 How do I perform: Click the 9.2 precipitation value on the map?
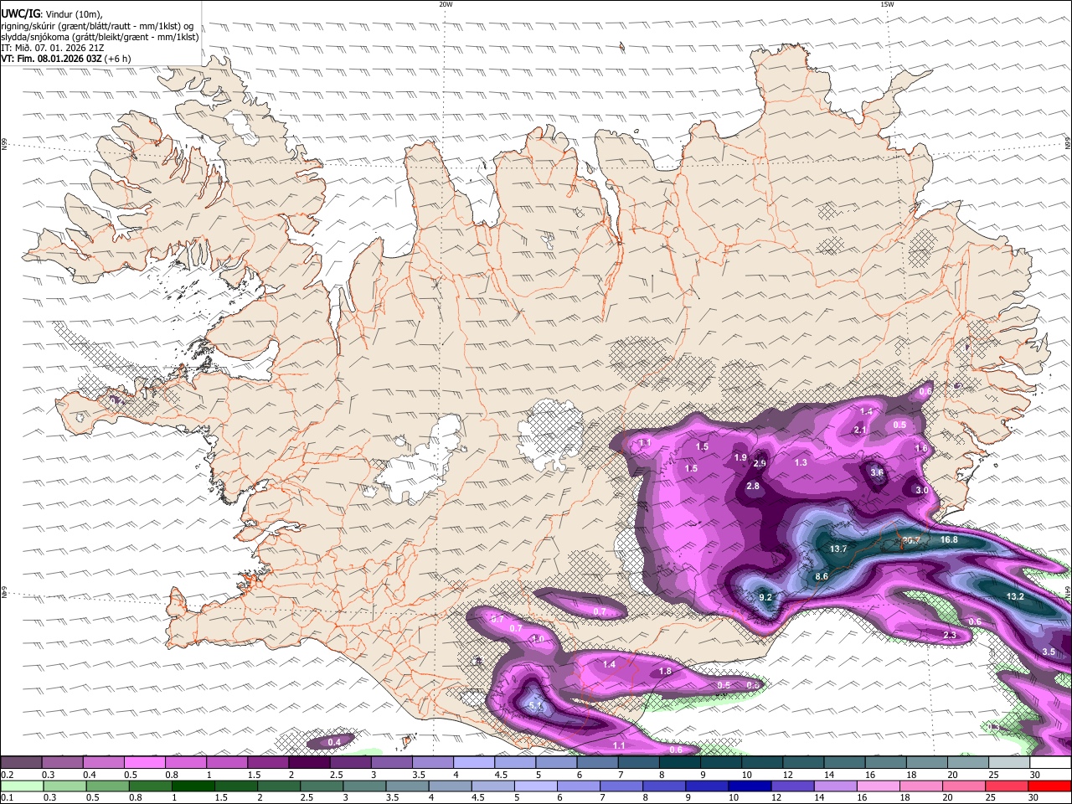click(765, 597)
